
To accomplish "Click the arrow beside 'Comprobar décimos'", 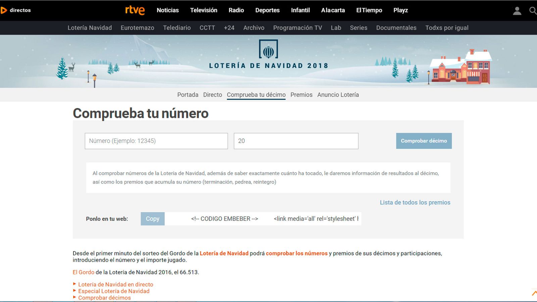I will [74, 298].
